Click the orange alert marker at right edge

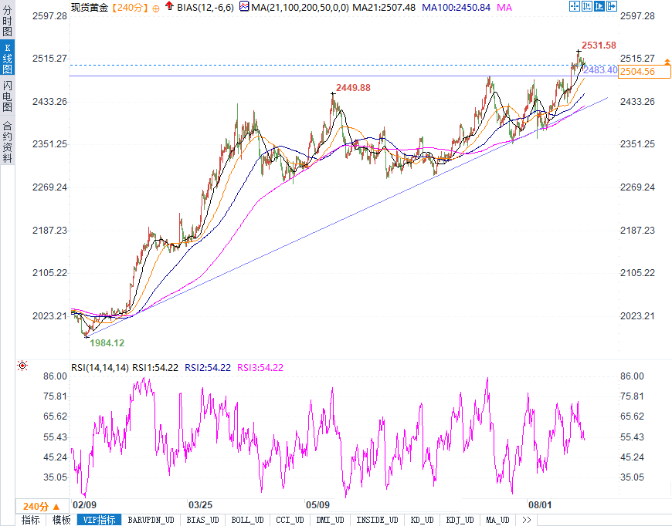pyautogui.click(x=667, y=62)
